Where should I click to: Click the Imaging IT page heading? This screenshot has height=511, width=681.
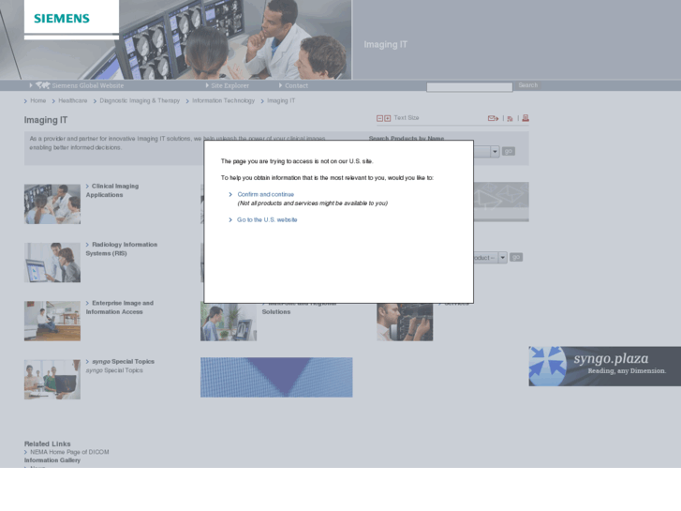click(x=46, y=120)
